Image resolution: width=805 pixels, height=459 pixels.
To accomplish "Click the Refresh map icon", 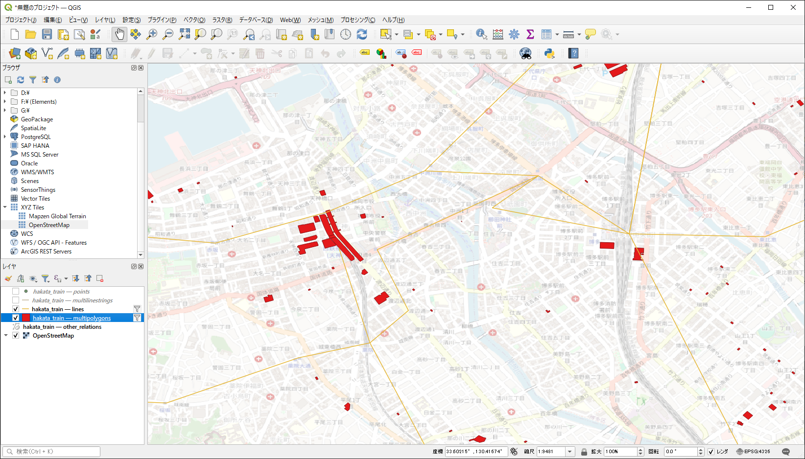I will [362, 34].
